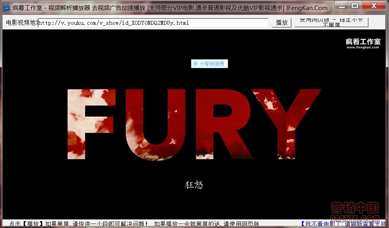Image resolution: width=389 pixels, height=228 pixels.
Task: Click the Weibo icon in share button
Action: [196, 64]
